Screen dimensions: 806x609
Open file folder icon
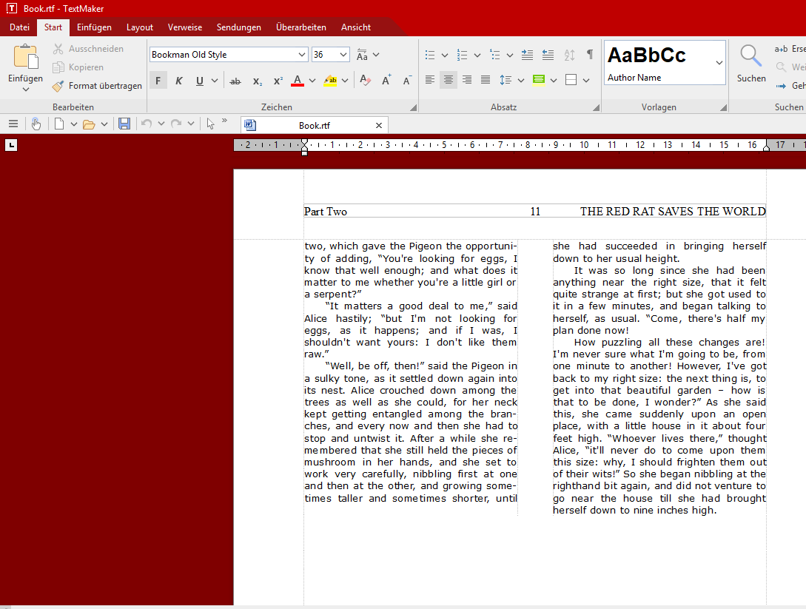(x=89, y=124)
